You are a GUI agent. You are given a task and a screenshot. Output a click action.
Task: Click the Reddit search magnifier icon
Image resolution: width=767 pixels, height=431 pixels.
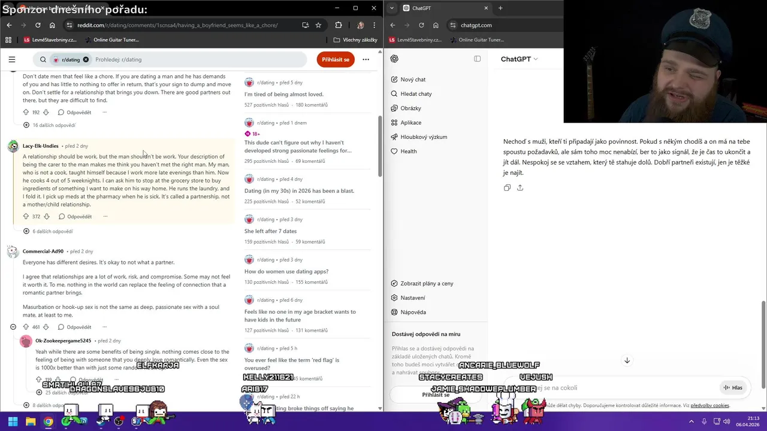[43, 59]
